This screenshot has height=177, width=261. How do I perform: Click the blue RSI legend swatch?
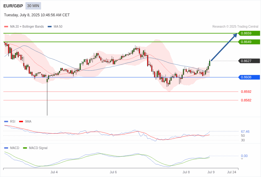[6, 122]
